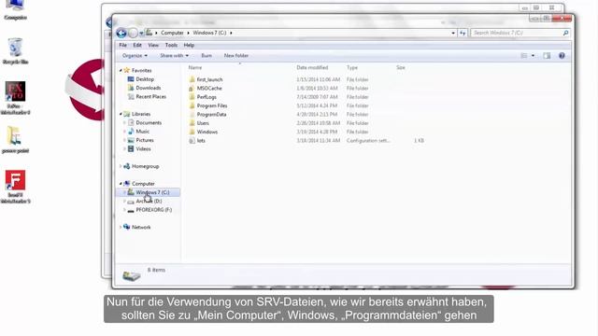Image resolution: width=598 pixels, height=336 pixels.
Task: Open the Organize dropdown
Action: [x=135, y=56]
